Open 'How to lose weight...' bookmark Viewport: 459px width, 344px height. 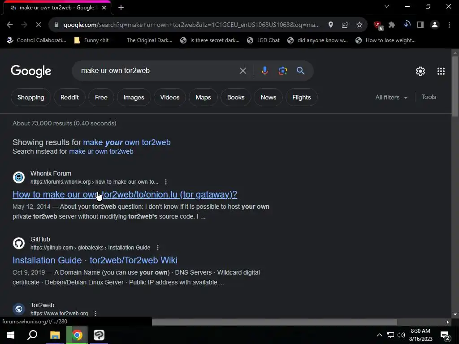pos(385,40)
